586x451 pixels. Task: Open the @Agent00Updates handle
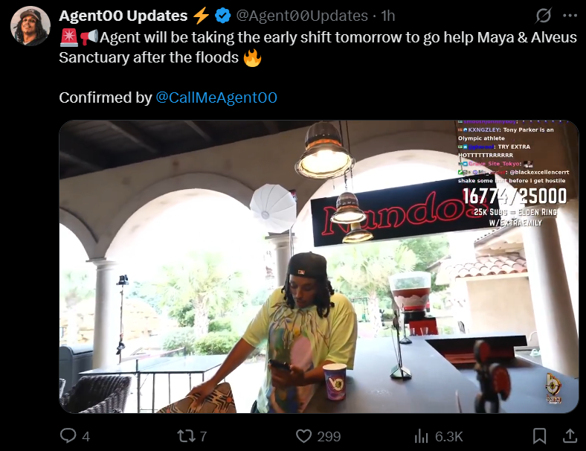coord(302,16)
